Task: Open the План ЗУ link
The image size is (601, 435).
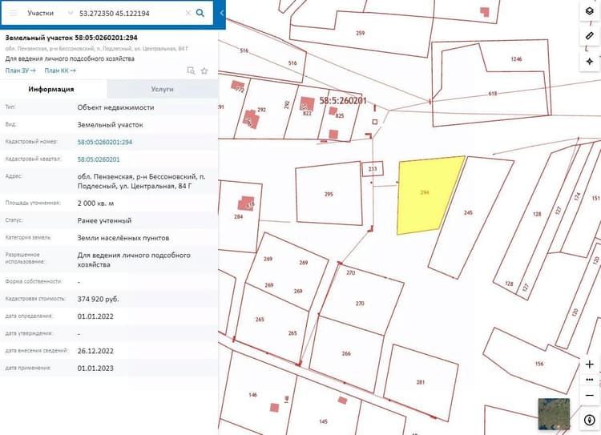Action: click(x=20, y=70)
